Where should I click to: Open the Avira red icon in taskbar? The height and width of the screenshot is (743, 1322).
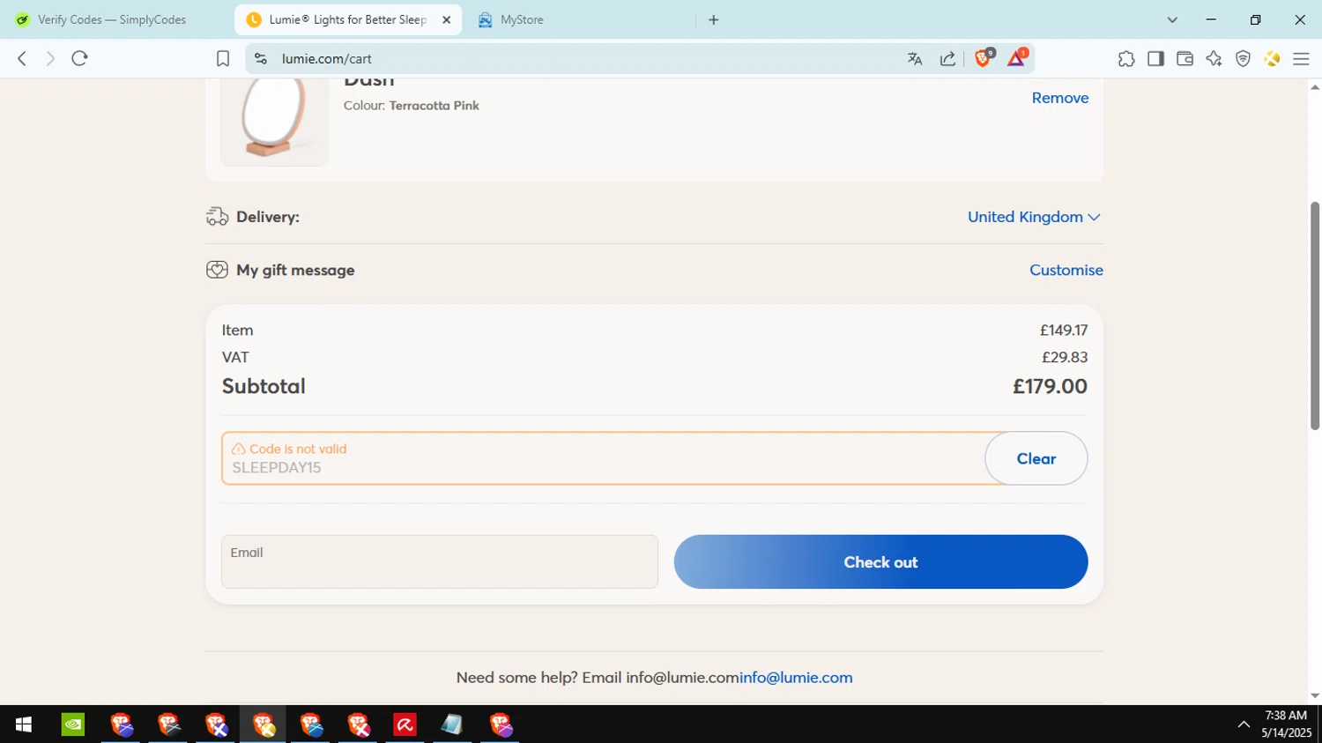[405, 724]
